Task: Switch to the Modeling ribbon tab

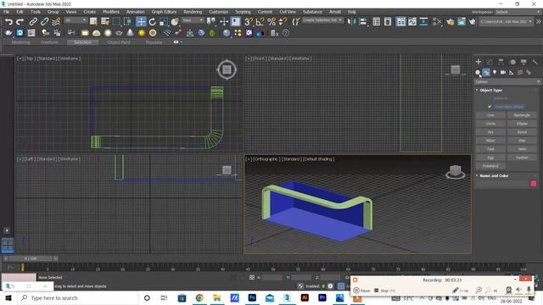Action: click(20, 42)
